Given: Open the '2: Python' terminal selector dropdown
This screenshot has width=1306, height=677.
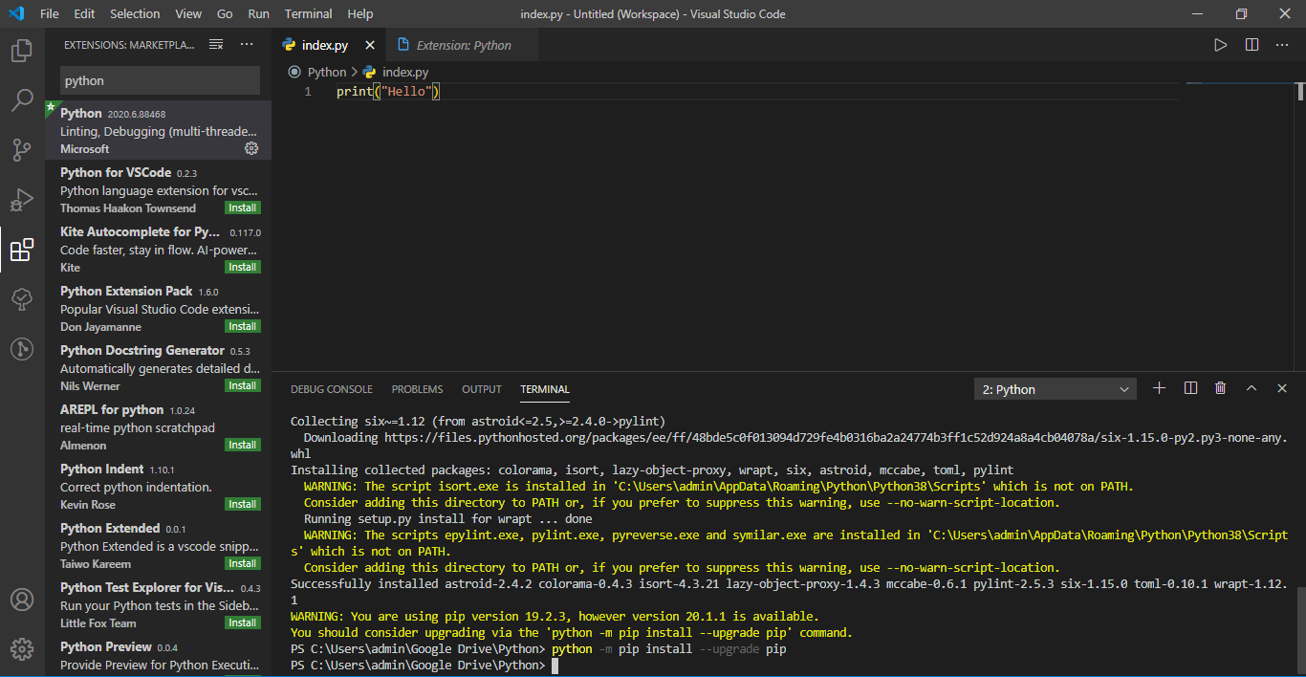Looking at the screenshot, I should click(1055, 388).
